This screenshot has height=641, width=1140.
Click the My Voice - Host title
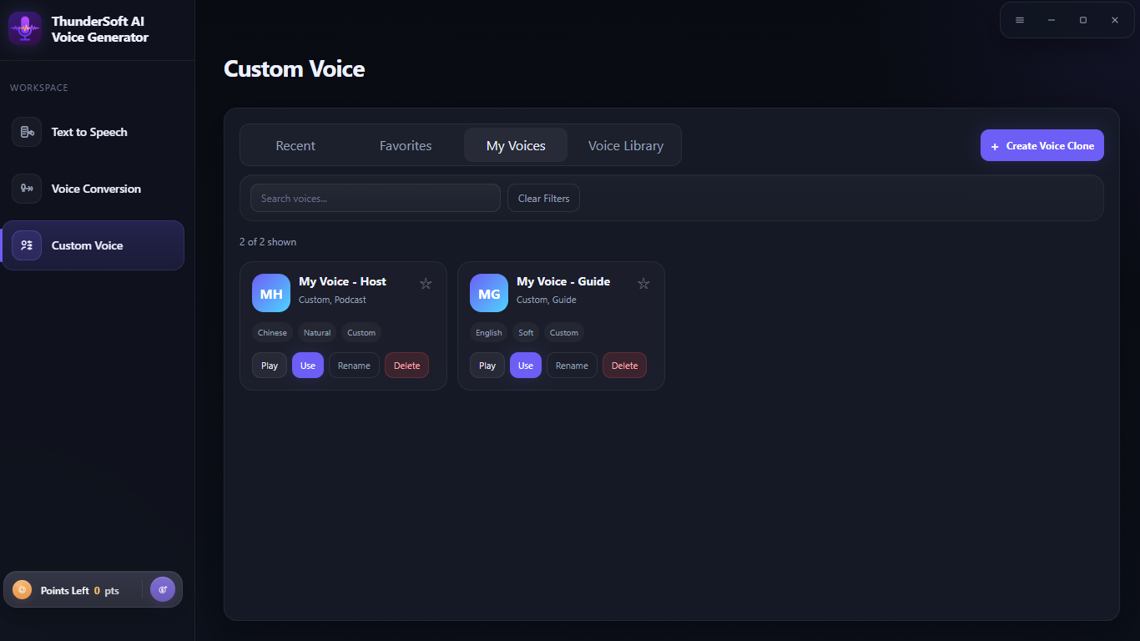click(x=342, y=281)
